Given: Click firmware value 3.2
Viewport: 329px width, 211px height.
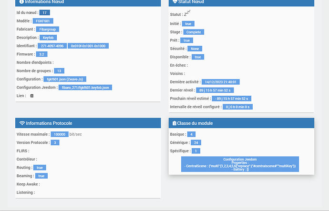Looking at the screenshot, I should click(42, 54).
